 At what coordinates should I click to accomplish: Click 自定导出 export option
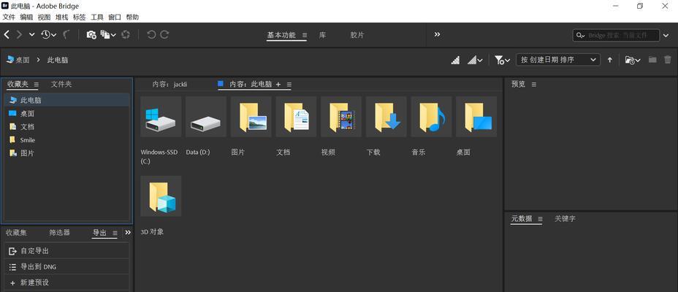coord(34,250)
